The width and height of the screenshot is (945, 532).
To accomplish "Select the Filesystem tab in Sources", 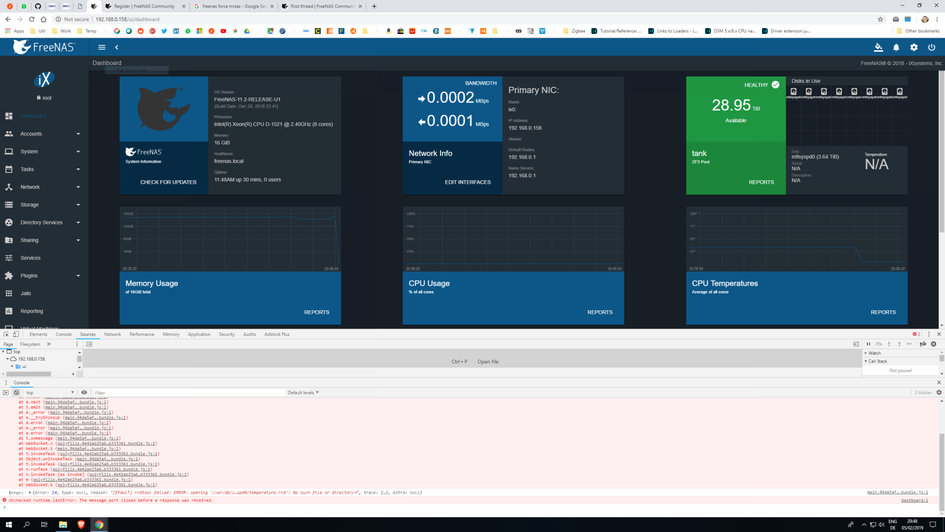I will (x=30, y=344).
